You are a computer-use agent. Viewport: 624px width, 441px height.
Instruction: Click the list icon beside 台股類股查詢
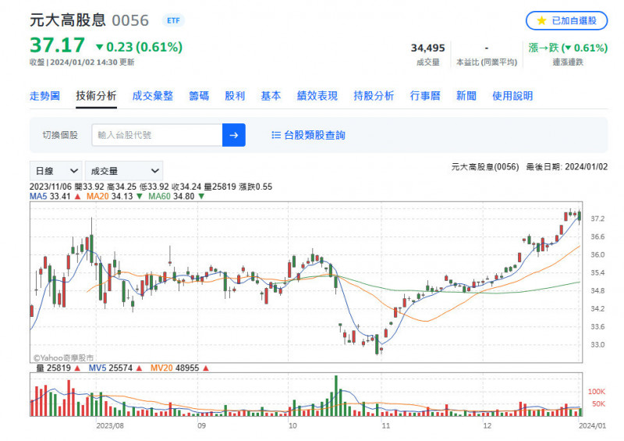pyautogui.click(x=276, y=135)
